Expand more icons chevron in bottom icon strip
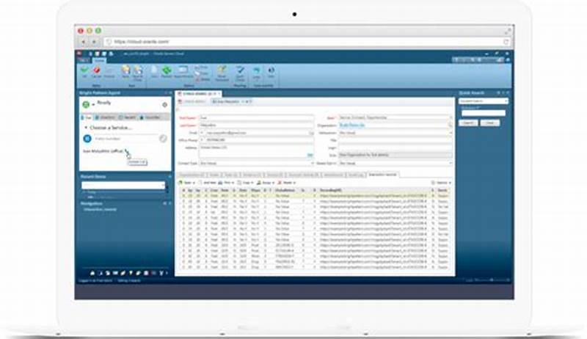The width and height of the screenshot is (587, 339). (167, 273)
